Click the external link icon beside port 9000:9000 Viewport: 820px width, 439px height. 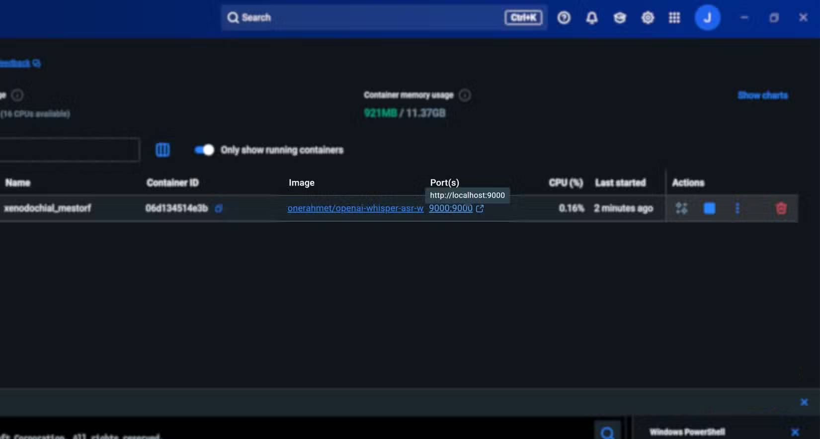pyautogui.click(x=480, y=209)
